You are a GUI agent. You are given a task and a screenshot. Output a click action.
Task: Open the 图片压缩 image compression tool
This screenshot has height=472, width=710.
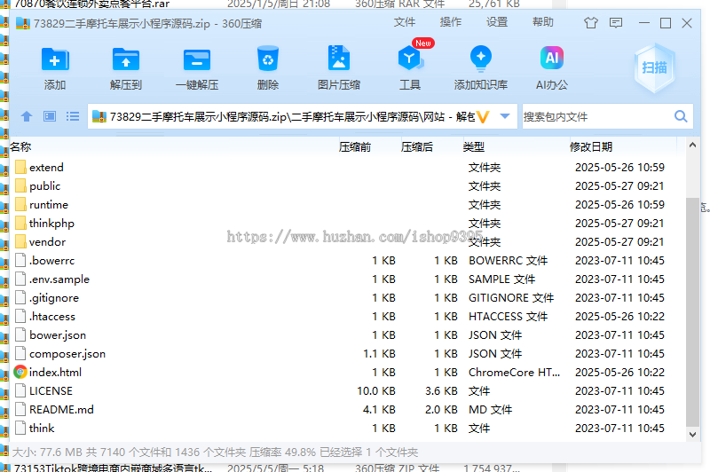339,58
